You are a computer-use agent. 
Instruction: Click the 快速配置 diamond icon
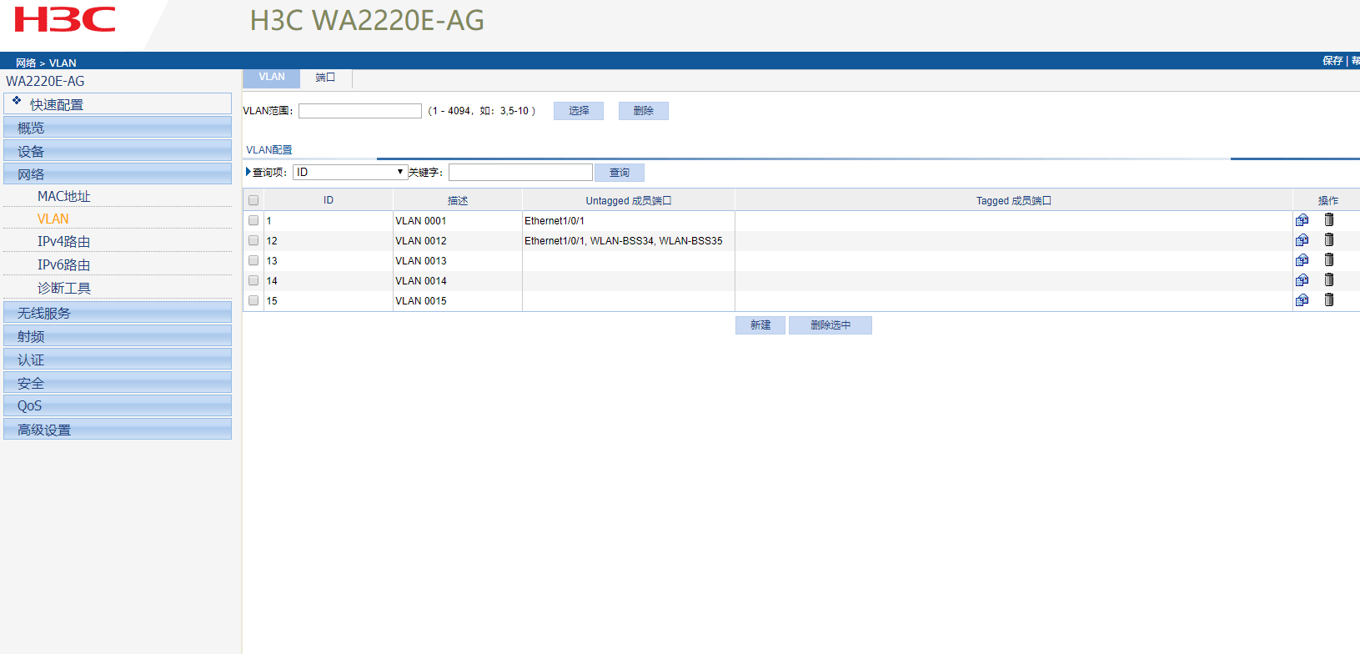coord(17,100)
